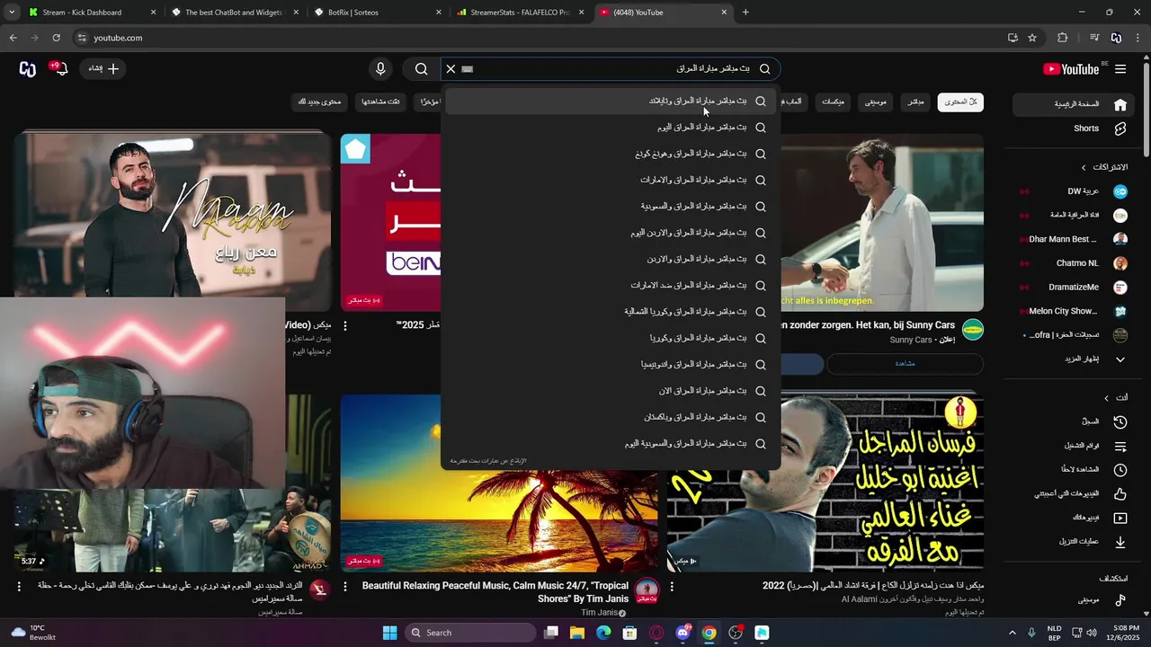Select the موسيقى filter chip
The image size is (1151, 647).
tap(875, 102)
